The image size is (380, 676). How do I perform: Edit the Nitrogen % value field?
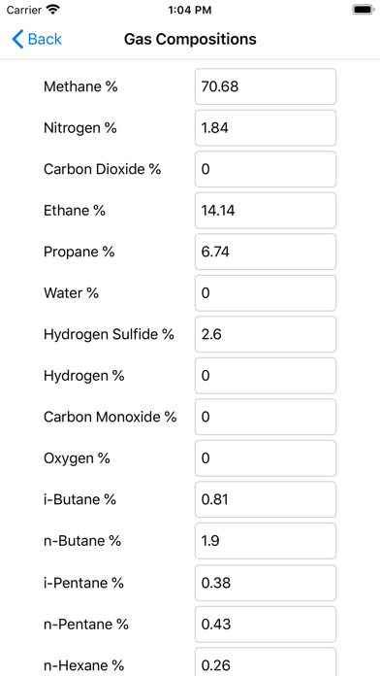(266, 128)
